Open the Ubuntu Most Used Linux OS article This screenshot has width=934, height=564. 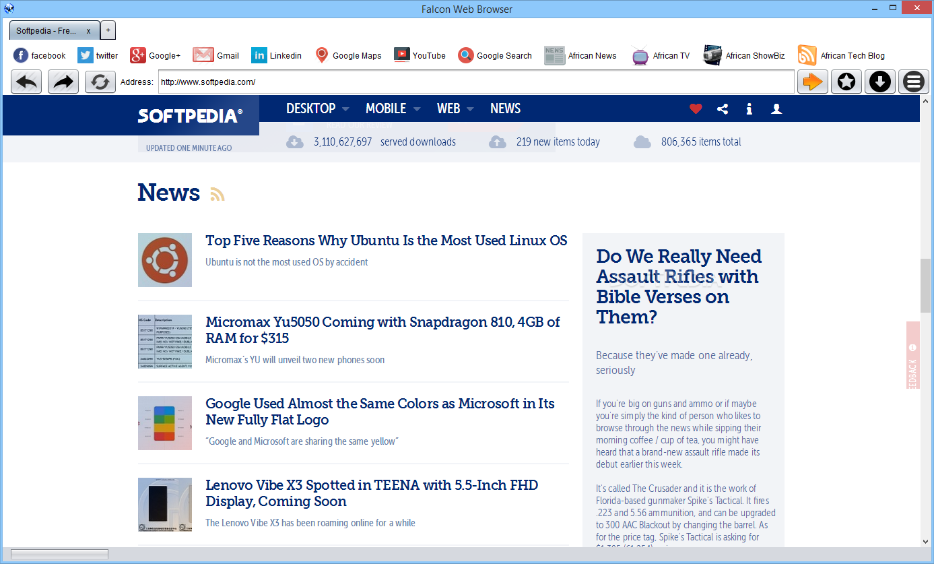tap(387, 241)
